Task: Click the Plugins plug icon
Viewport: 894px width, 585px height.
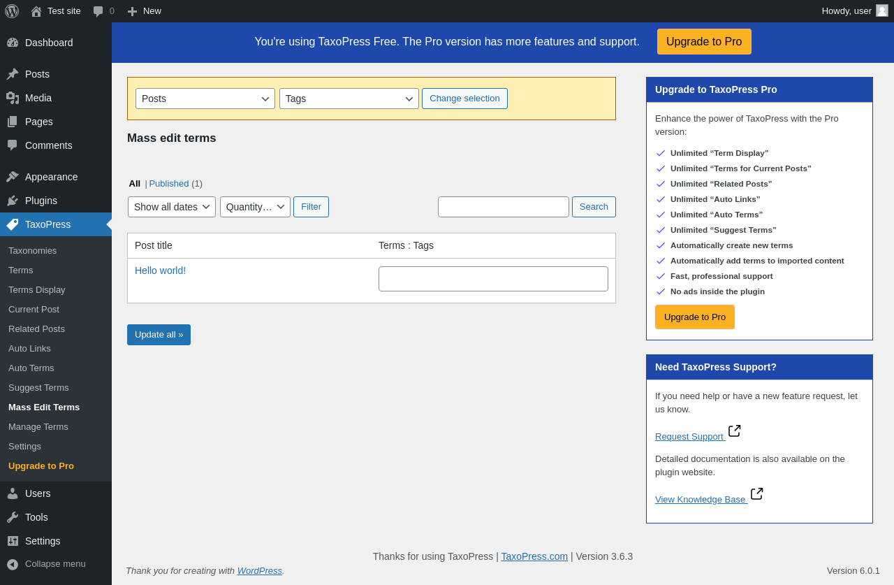Action: click(13, 201)
